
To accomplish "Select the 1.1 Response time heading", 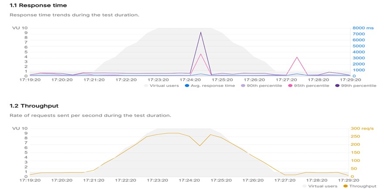I will pos(38,5).
